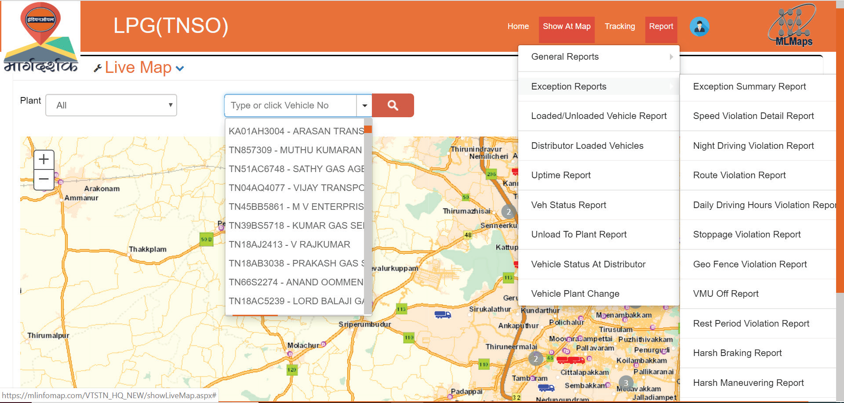
Task: Click the blue truck marker near Sriperumbudur
Action: coord(443,314)
